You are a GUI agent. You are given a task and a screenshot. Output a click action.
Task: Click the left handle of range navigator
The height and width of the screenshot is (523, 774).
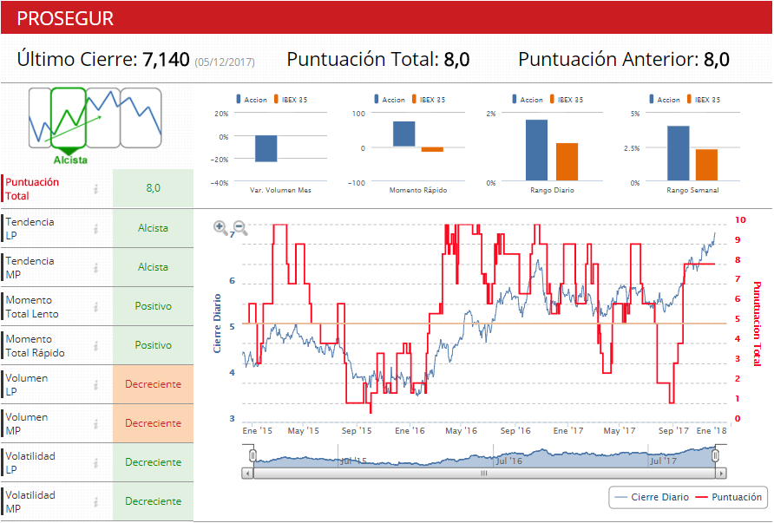(x=253, y=455)
